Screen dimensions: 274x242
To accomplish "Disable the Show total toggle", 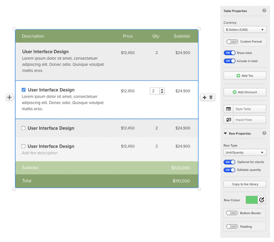I will (x=229, y=53).
